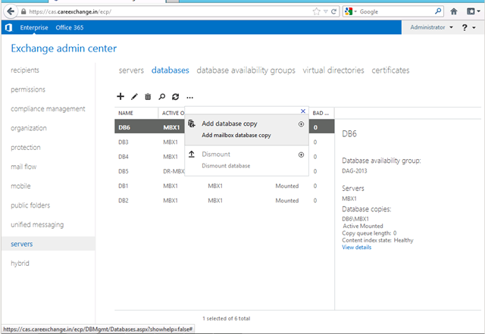Switch to the Office 365 tab

pyautogui.click(x=70, y=27)
